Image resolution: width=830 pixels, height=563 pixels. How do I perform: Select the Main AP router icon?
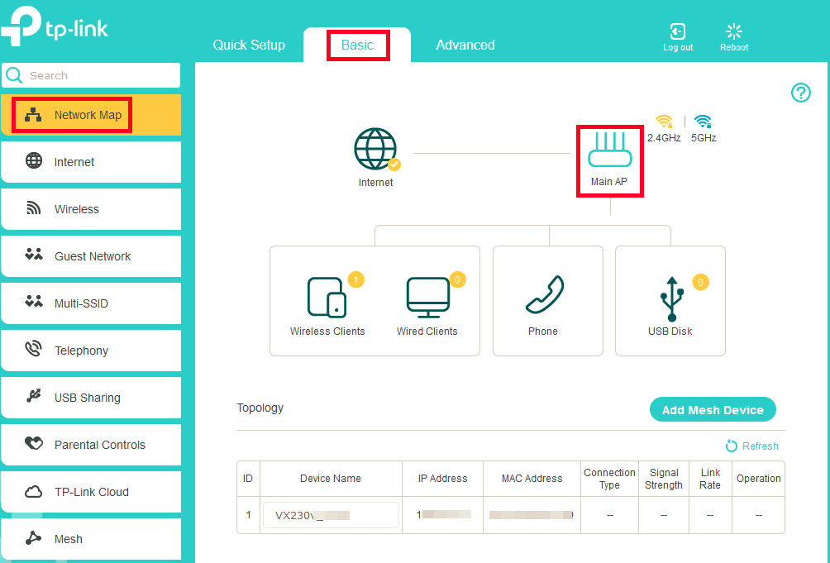coord(610,149)
